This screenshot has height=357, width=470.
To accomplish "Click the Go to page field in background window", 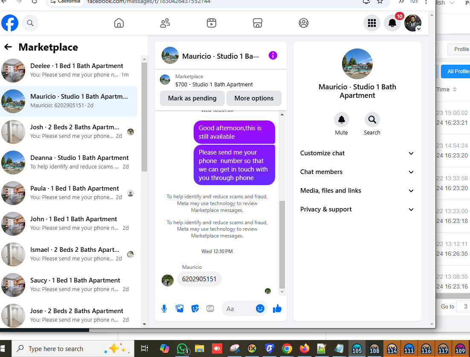I will [x=463, y=306].
